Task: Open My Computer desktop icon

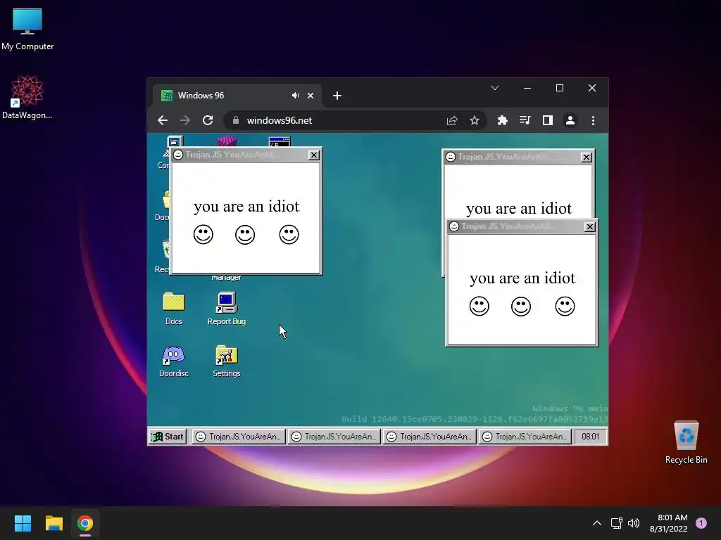Action: (x=27, y=30)
